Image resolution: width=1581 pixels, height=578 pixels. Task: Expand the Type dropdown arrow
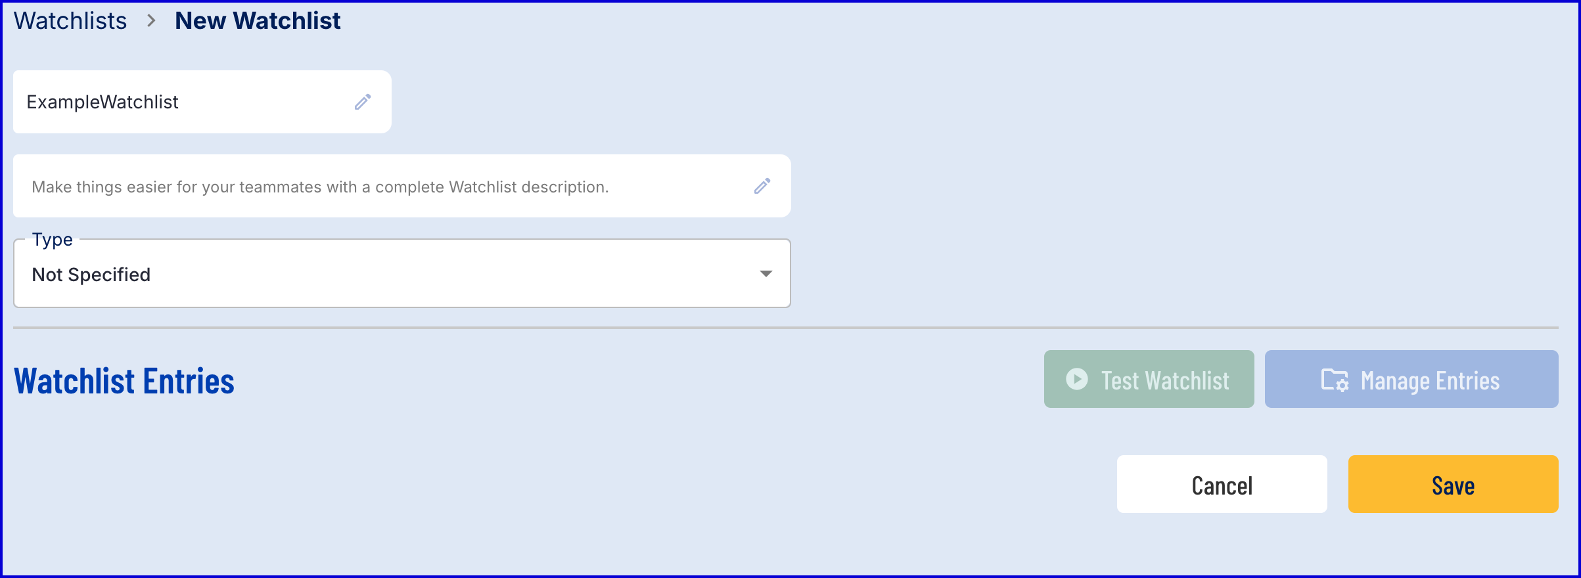point(766,273)
